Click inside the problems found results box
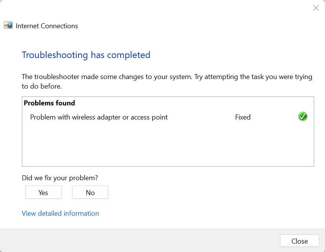Image resolution: width=325 pixels, height=252 pixels. [168, 145]
